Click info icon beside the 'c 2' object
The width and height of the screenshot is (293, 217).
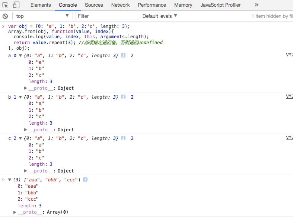tap(123, 138)
